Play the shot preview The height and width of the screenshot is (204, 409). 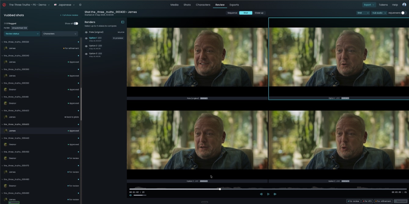(268, 194)
